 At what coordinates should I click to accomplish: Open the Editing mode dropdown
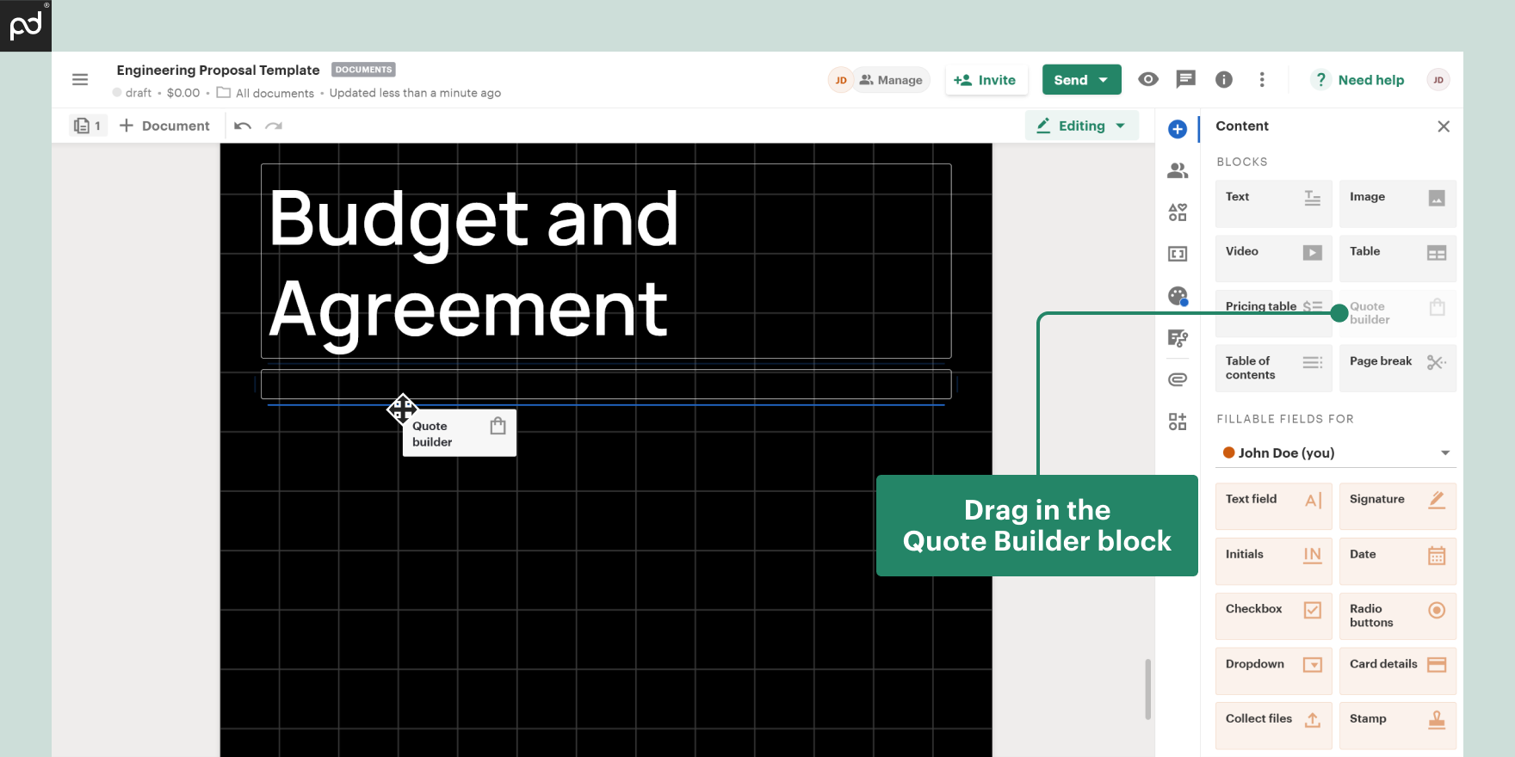tap(1081, 126)
